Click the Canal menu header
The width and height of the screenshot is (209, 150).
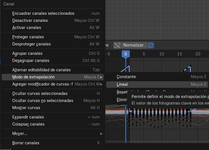[x=9, y=4]
